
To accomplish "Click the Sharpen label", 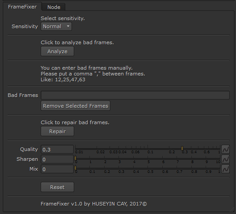I will [27, 159].
